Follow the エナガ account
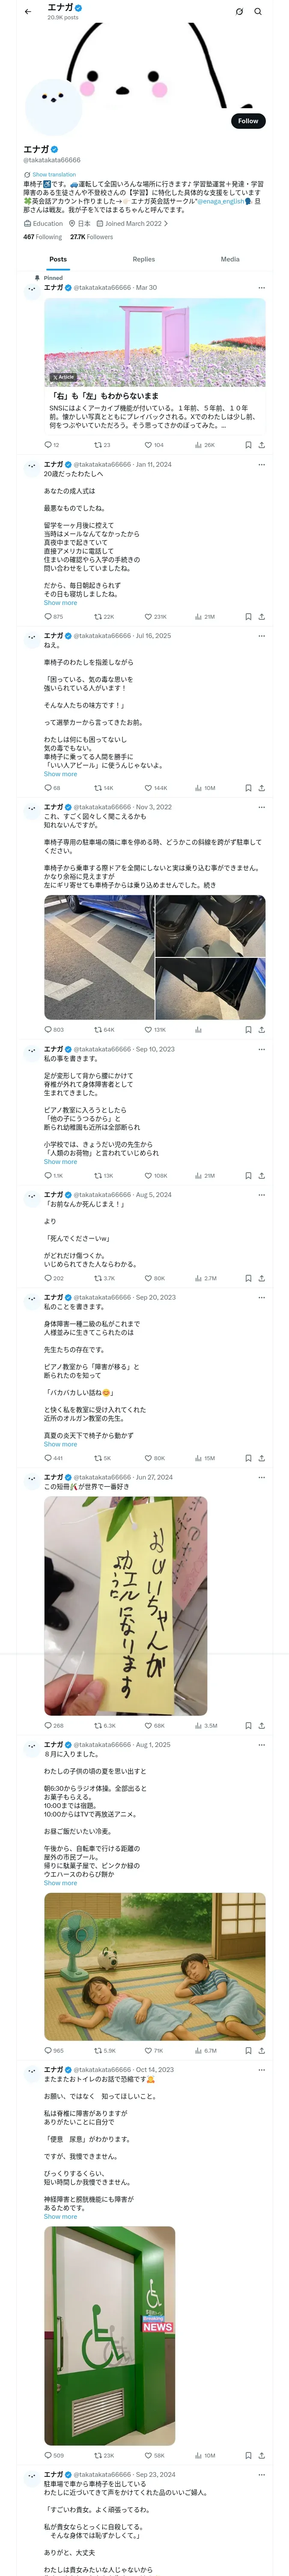289x2576 pixels. [x=248, y=121]
